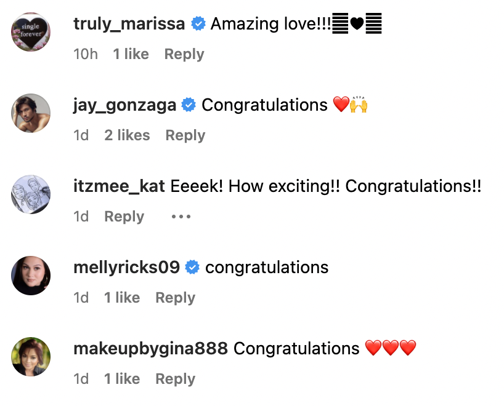Click the raised hands emoji next to Congratulations

[359, 105]
